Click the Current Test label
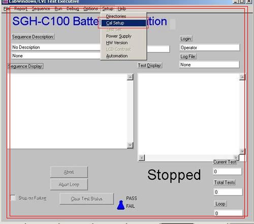 tap(225, 162)
